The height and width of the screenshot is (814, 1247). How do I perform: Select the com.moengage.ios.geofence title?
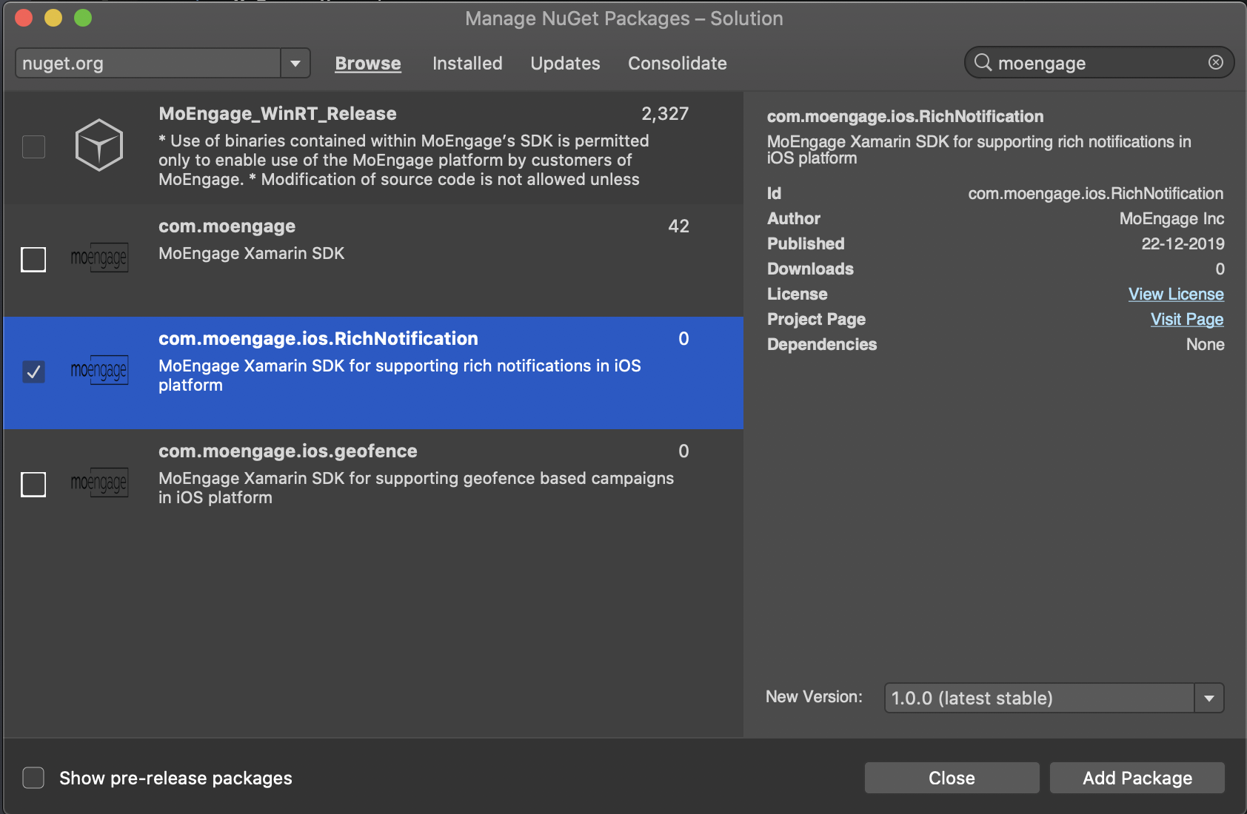(x=288, y=451)
